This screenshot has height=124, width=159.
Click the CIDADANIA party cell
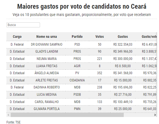77,80
